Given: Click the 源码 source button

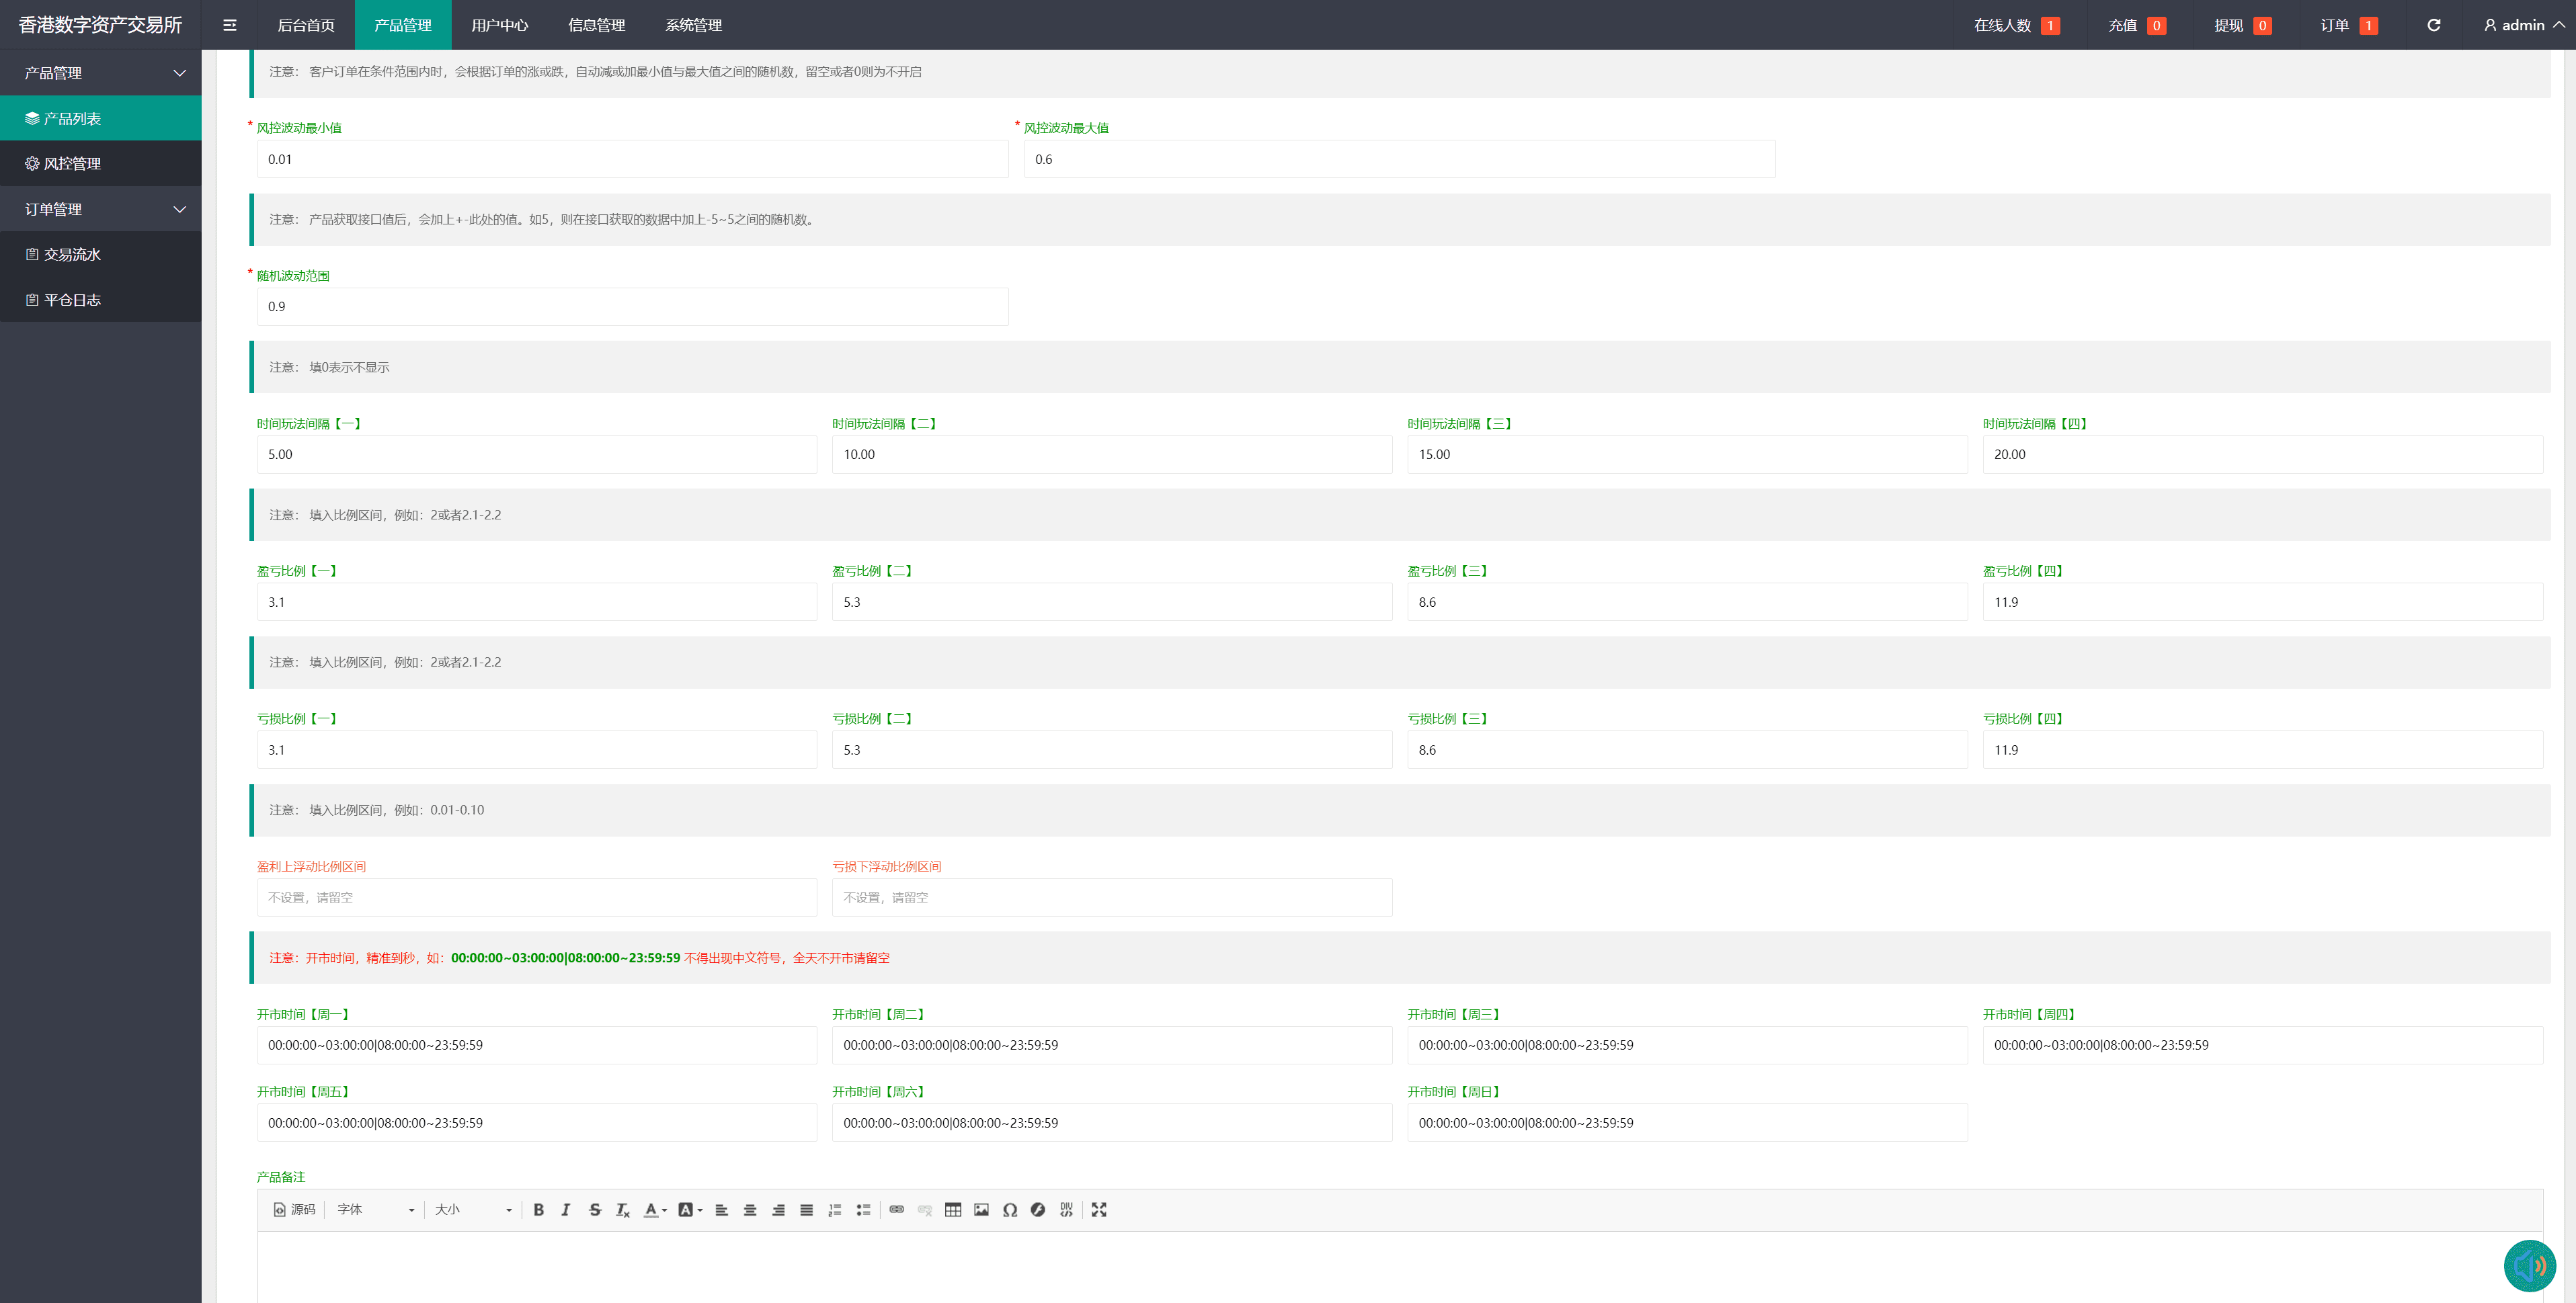Looking at the screenshot, I should click(294, 1209).
